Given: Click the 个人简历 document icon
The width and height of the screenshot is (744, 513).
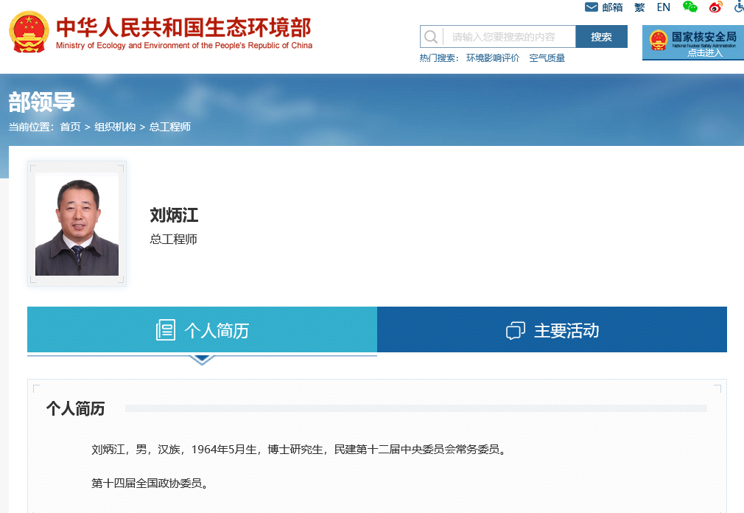Looking at the screenshot, I should pyautogui.click(x=166, y=330).
